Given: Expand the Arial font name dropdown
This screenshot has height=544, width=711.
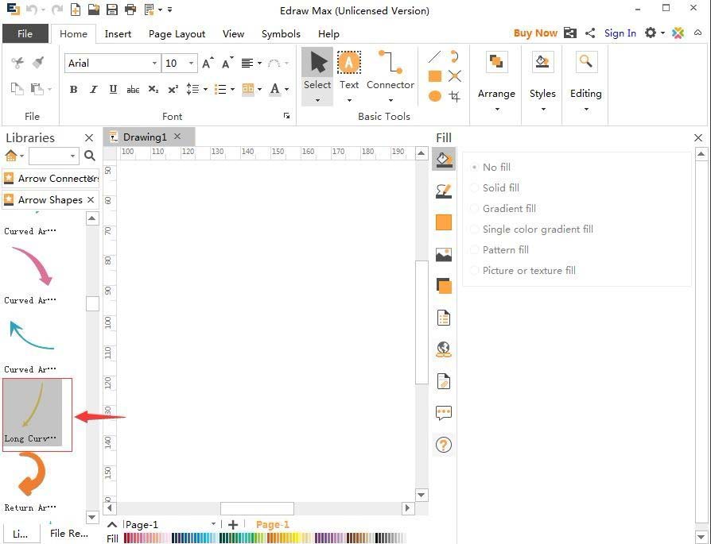Looking at the screenshot, I should (154, 64).
